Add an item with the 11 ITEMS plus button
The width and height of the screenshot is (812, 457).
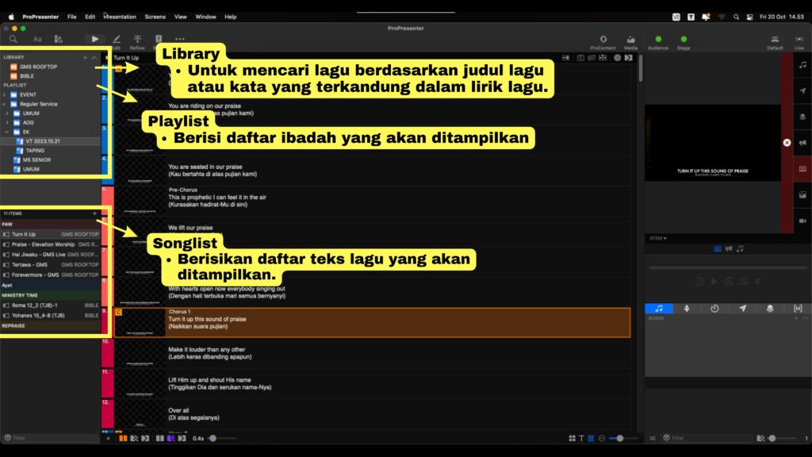94,213
